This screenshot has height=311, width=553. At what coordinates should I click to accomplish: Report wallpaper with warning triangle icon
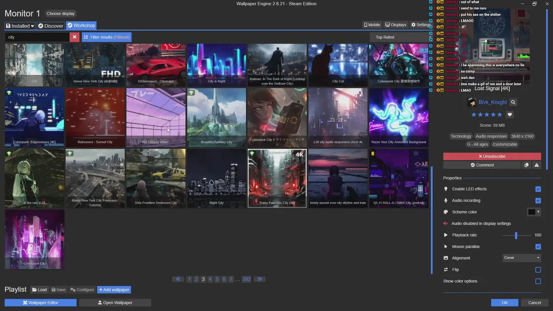click(537, 165)
